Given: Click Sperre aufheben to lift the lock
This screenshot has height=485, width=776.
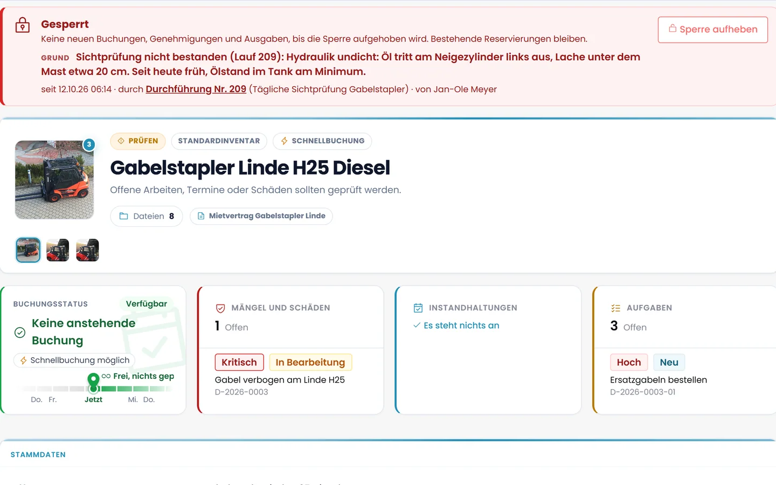Looking at the screenshot, I should pos(712,30).
